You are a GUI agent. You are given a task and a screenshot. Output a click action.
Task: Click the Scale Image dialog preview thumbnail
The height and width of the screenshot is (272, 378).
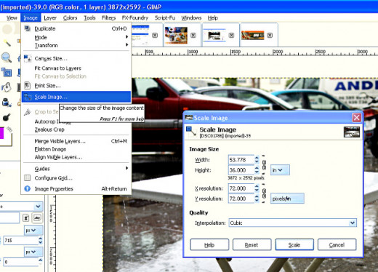(352, 132)
